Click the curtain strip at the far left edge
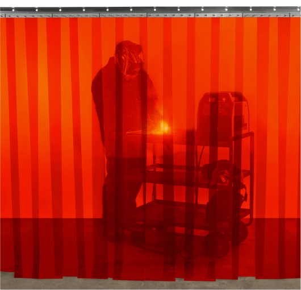Viewport: 301px width, 290px height. [x=3, y=144]
